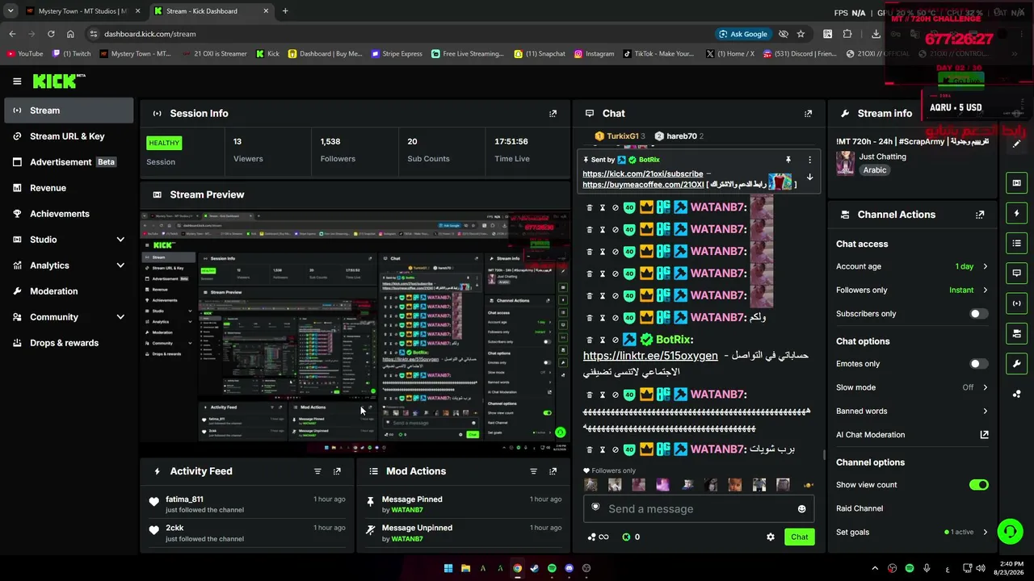This screenshot has height=581, width=1034.
Task: Open Spotify from the system tray
Action: pos(910,568)
